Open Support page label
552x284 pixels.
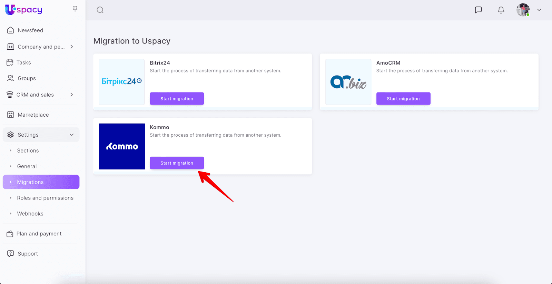point(28,254)
